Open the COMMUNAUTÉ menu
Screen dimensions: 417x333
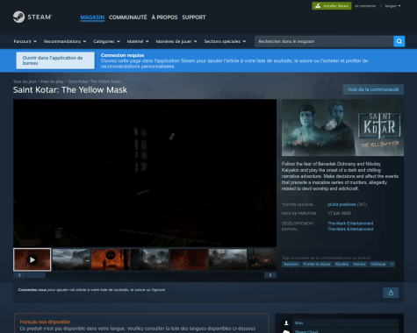pyautogui.click(x=128, y=18)
